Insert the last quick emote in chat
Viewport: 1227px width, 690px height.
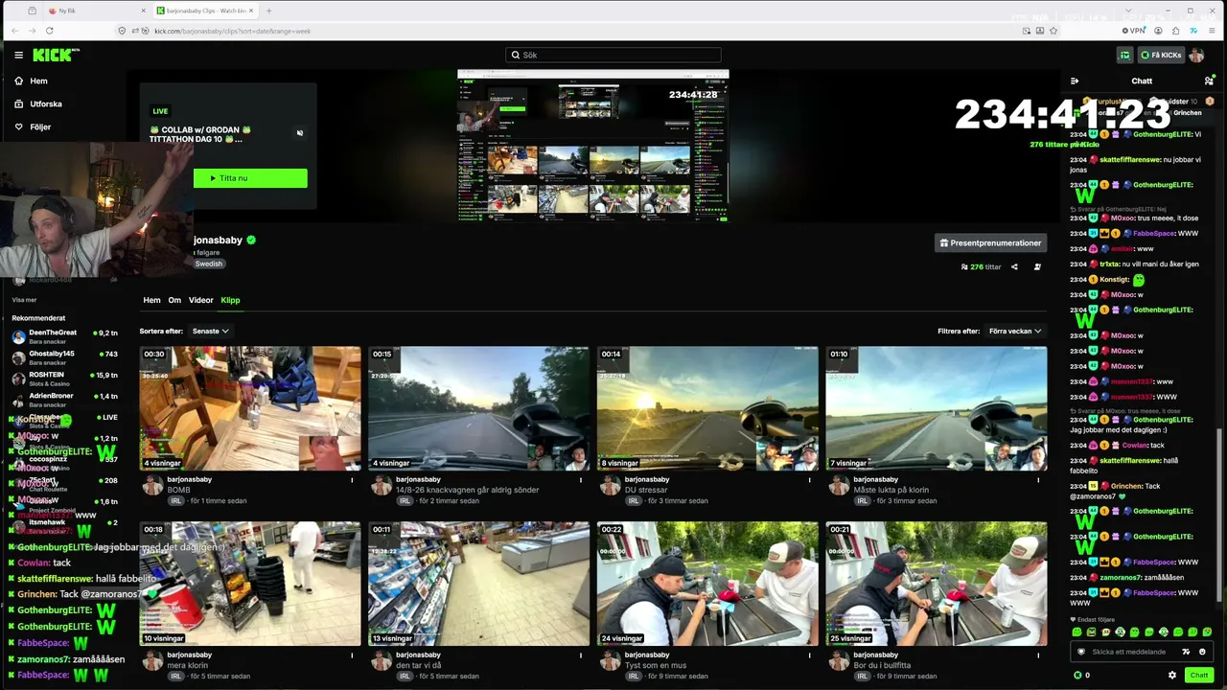coord(1207,632)
